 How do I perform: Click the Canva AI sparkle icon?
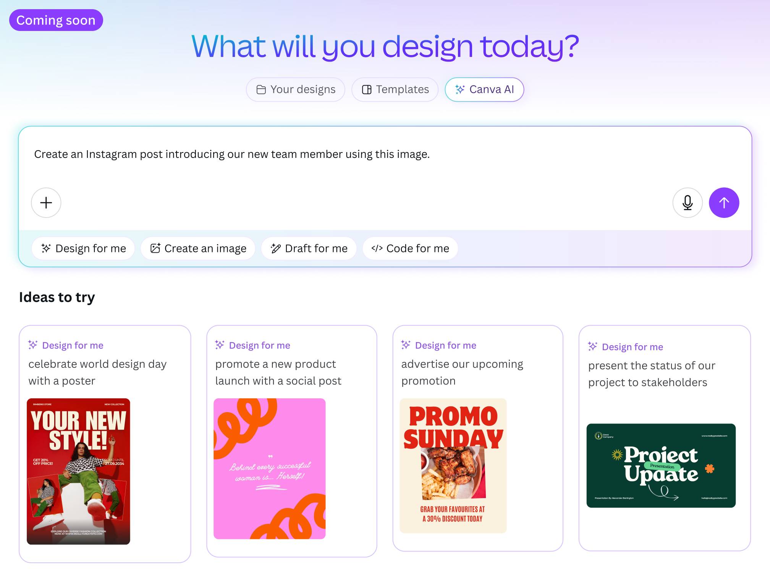click(x=460, y=89)
